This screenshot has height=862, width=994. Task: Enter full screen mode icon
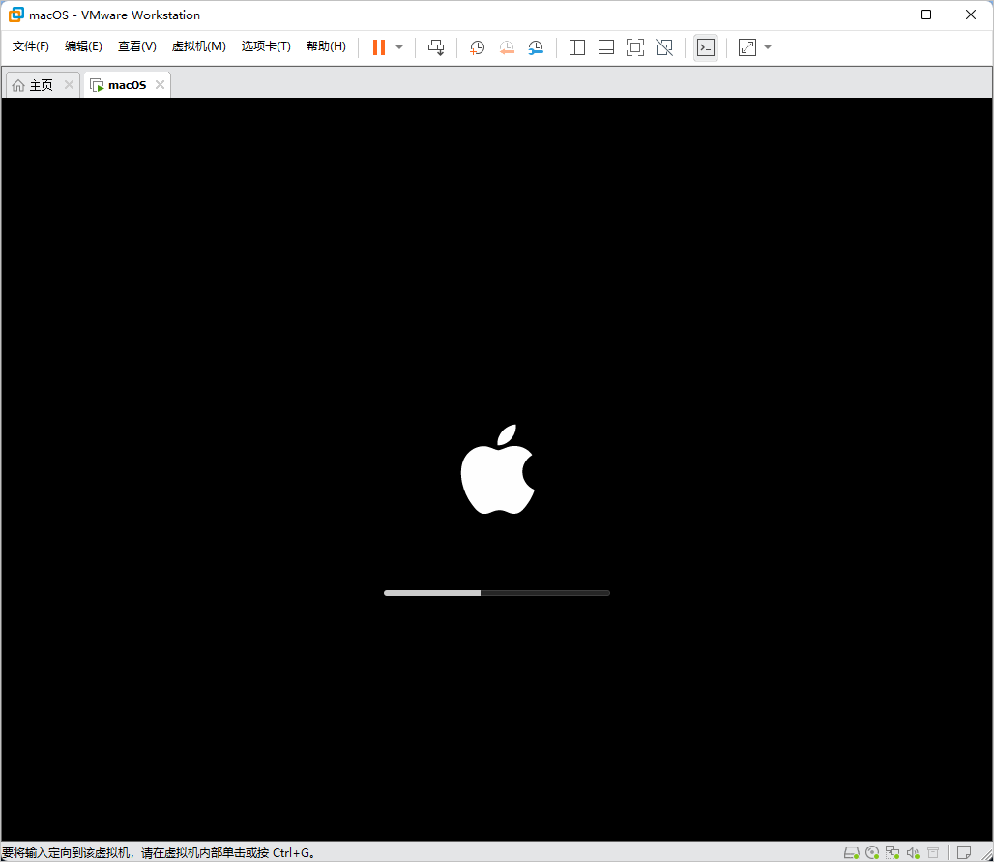point(634,47)
